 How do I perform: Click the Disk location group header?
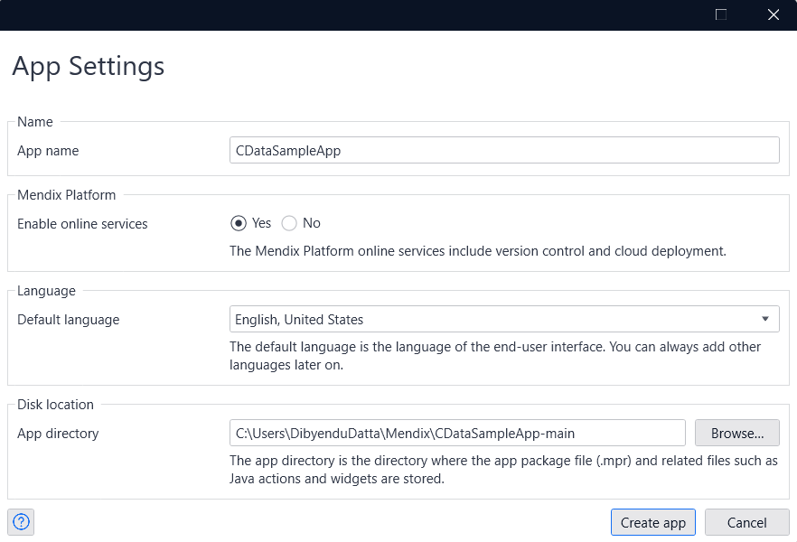[55, 404]
